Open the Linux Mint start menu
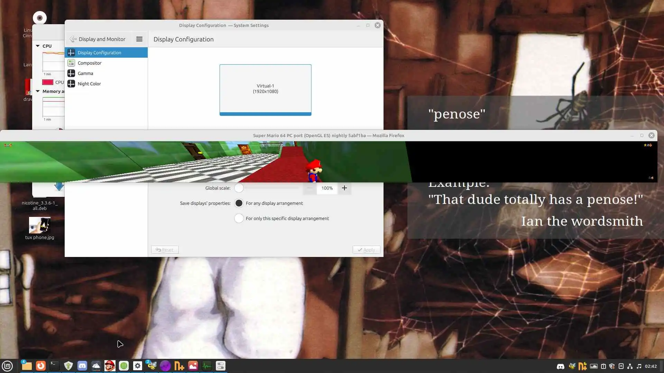The width and height of the screenshot is (664, 373). point(7,365)
